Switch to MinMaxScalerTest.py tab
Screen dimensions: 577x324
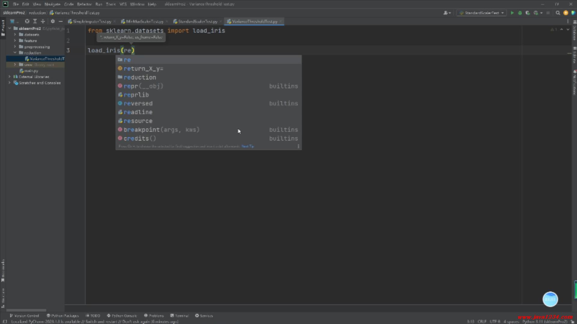tap(144, 22)
